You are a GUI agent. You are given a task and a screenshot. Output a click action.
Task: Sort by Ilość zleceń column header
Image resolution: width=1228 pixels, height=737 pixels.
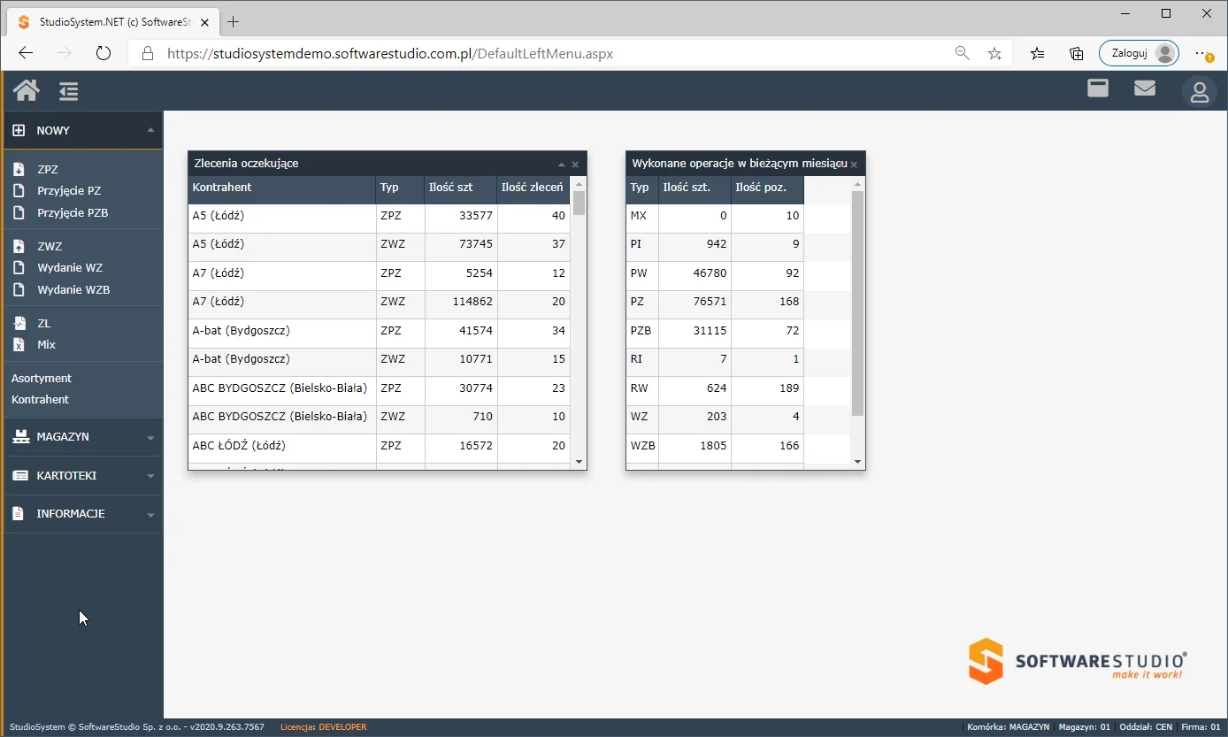click(x=532, y=188)
